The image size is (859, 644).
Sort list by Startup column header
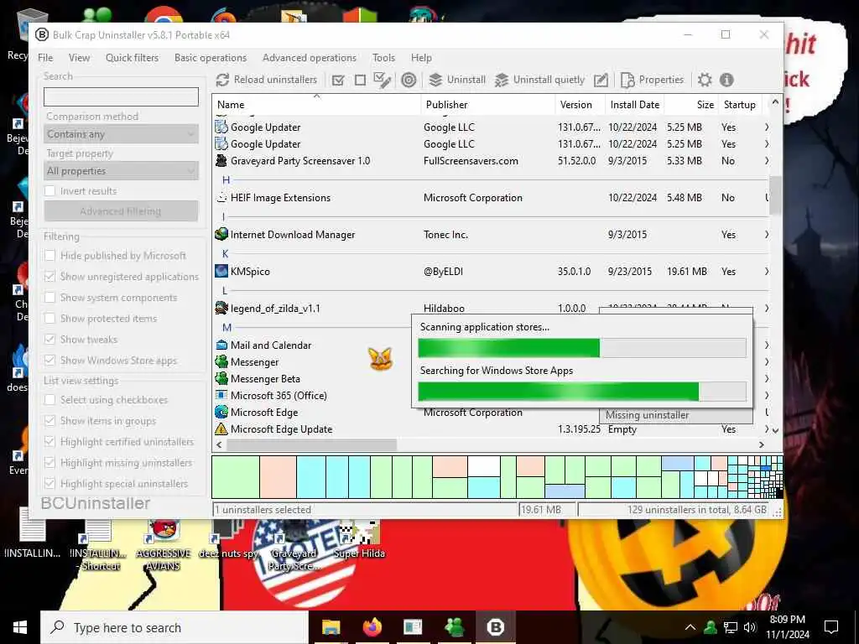[x=740, y=105]
